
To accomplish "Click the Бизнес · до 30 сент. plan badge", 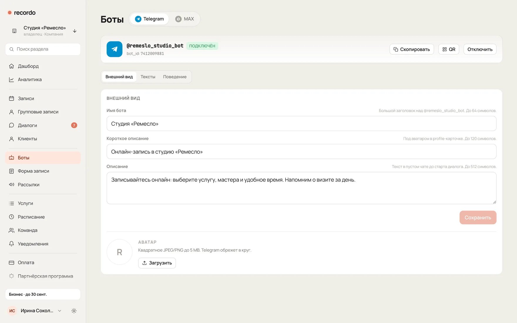I will 43,294.
